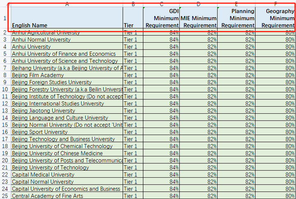Click Tier 1 cell for Beijing Sport University

click(x=133, y=132)
